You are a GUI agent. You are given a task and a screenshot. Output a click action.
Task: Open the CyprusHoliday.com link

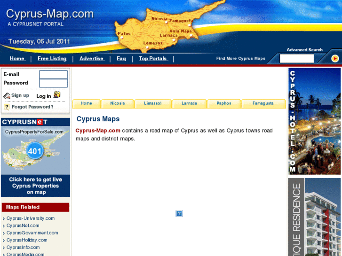point(27,240)
